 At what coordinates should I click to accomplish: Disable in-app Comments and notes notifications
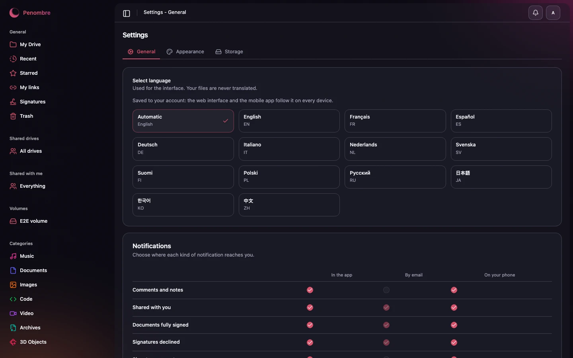tap(310, 290)
